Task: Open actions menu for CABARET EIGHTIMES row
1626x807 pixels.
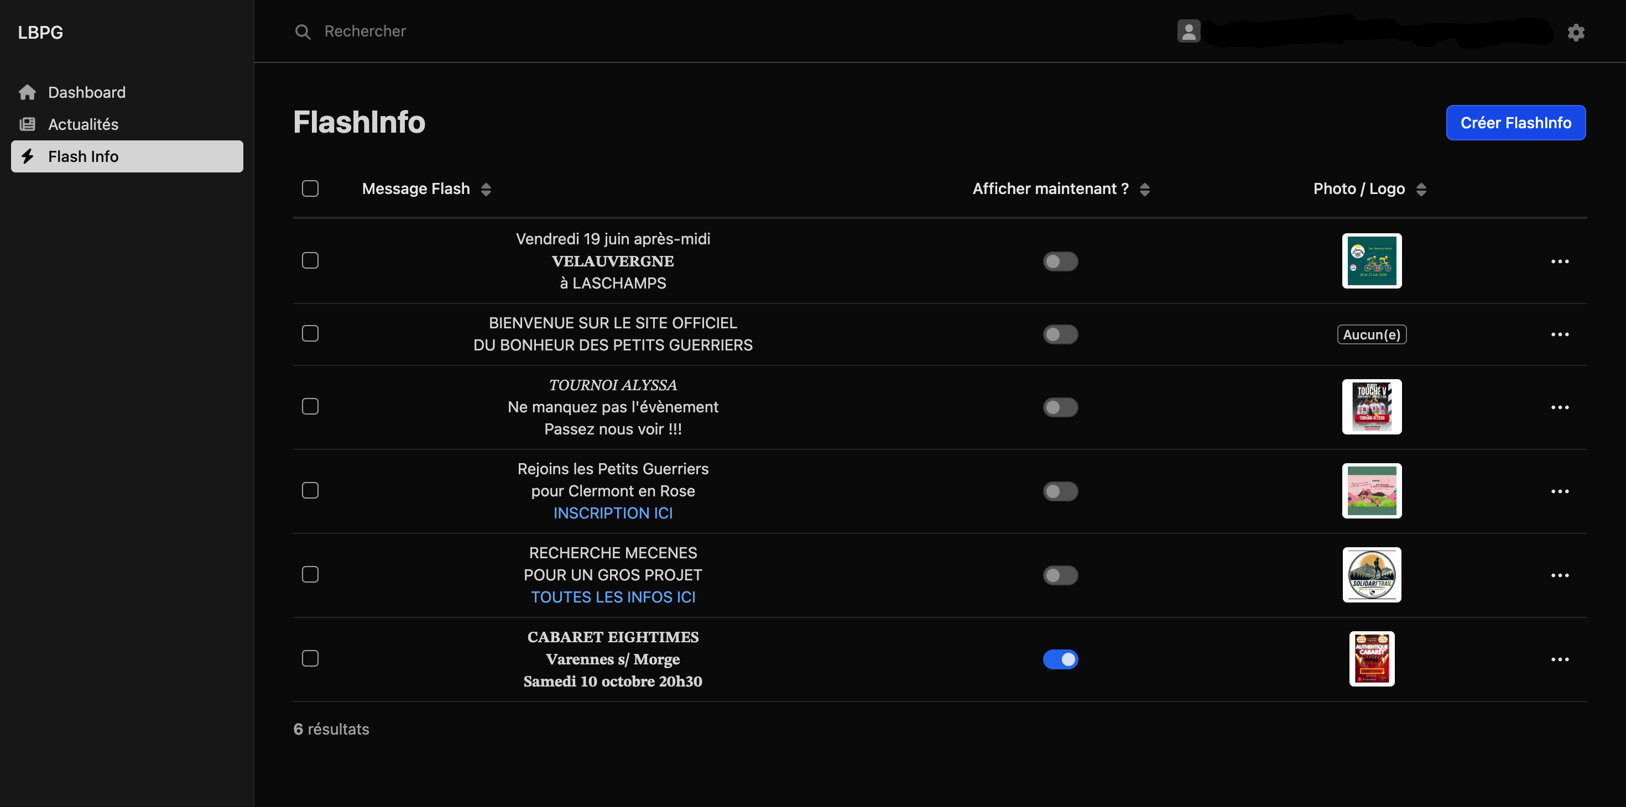Action: pos(1559,659)
